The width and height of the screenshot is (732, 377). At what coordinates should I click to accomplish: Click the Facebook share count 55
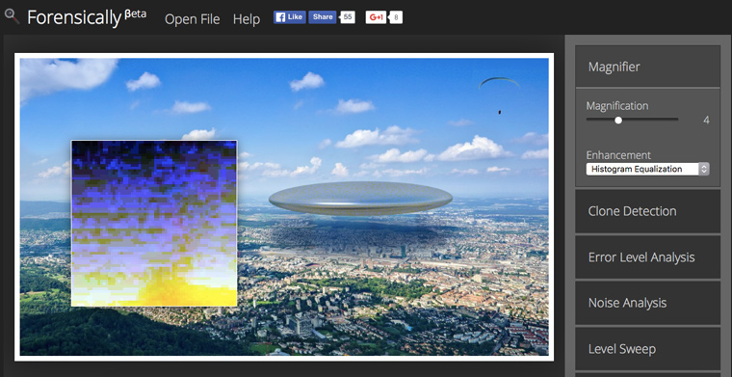tap(348, 17)
